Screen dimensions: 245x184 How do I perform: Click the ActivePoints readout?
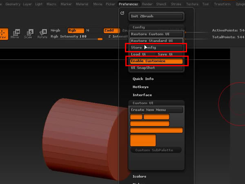(228, 30)
